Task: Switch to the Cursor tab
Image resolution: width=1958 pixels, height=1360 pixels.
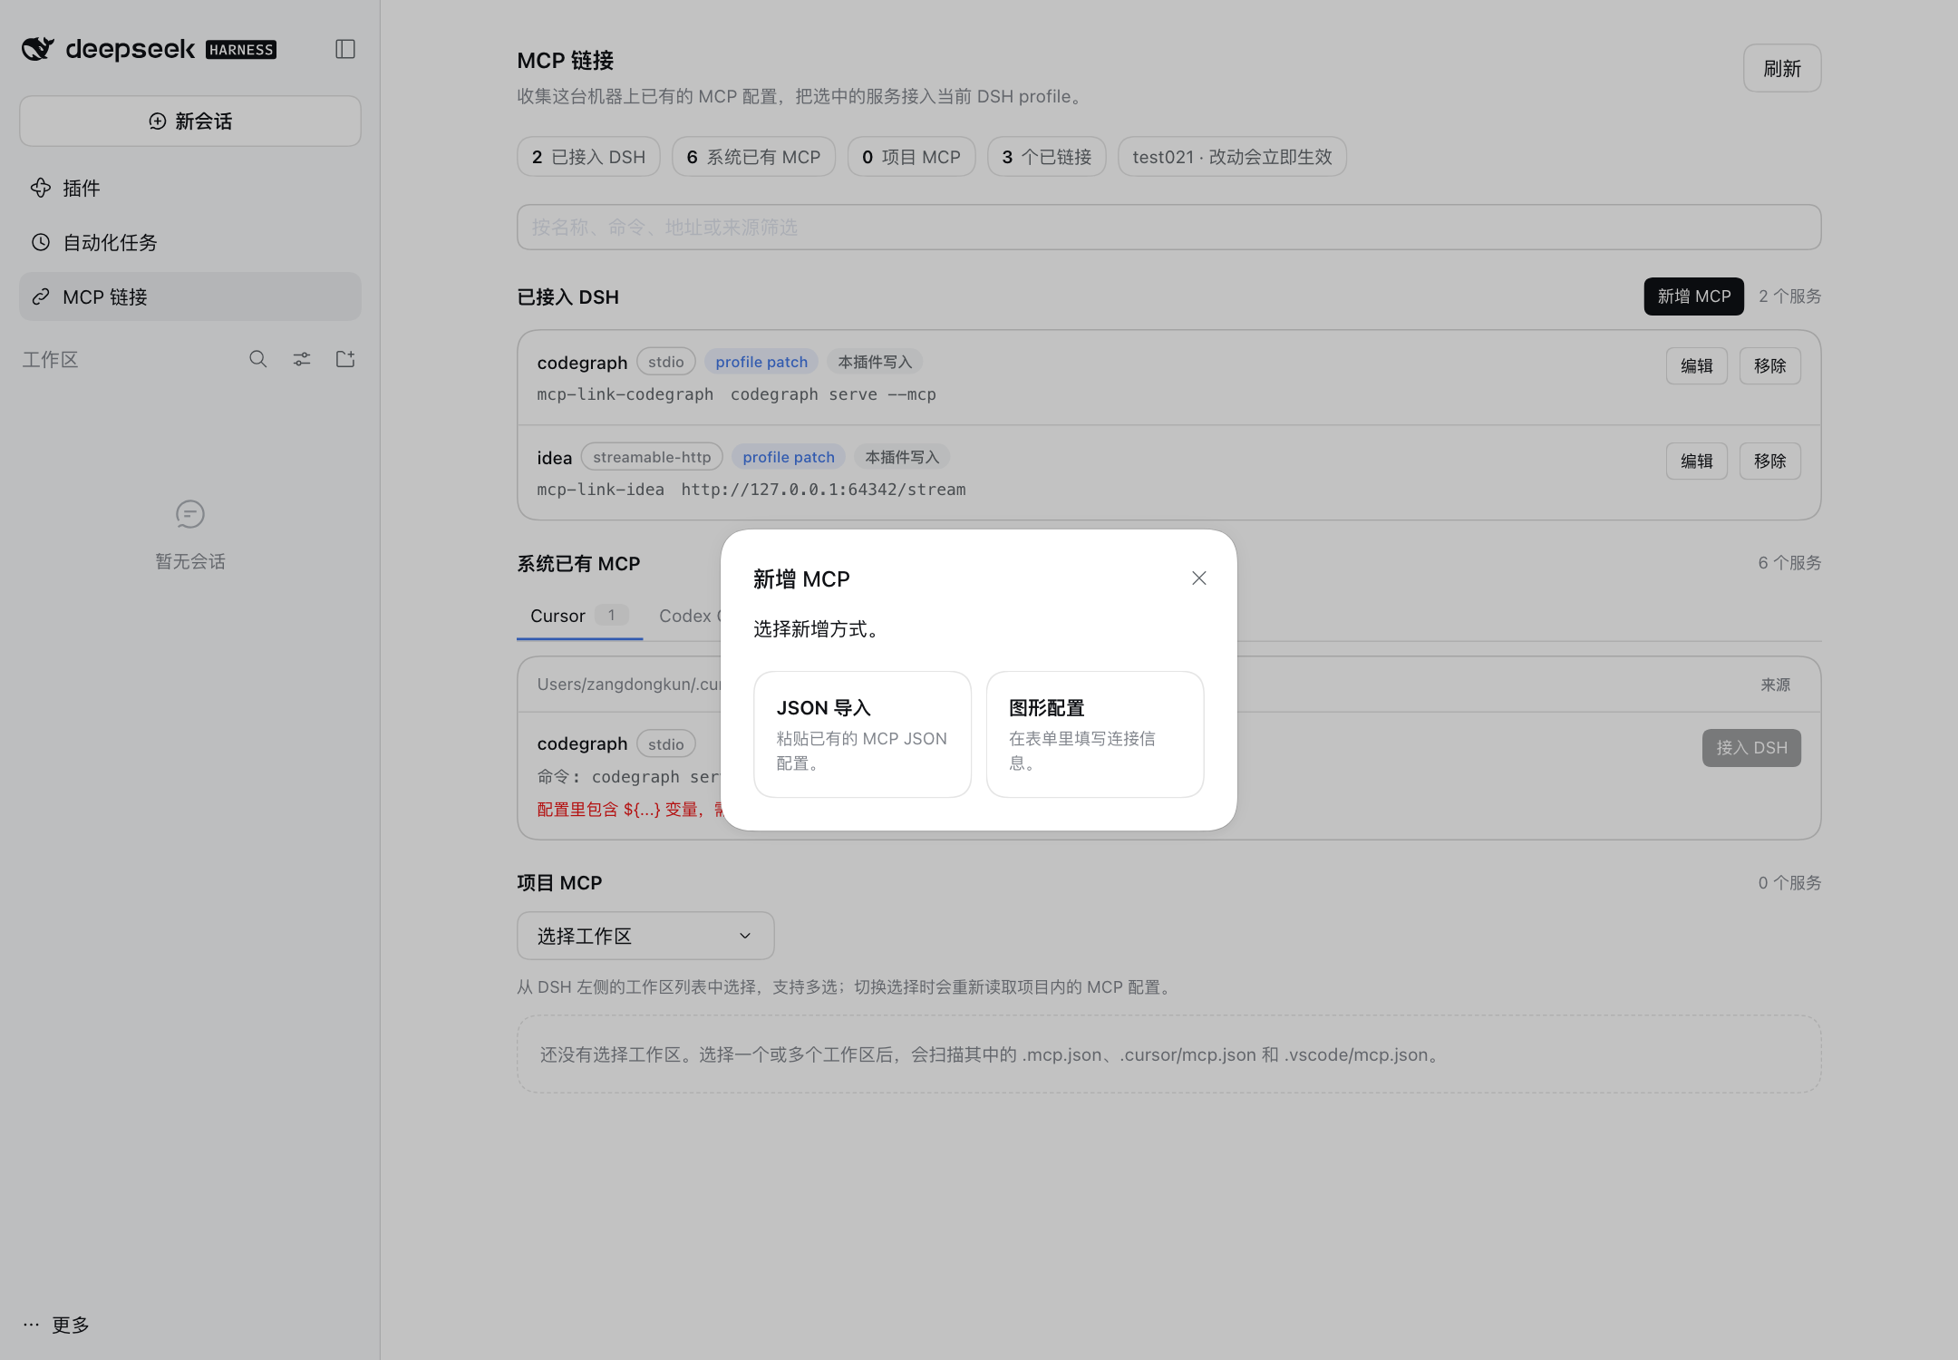Action: click(579, 617)
